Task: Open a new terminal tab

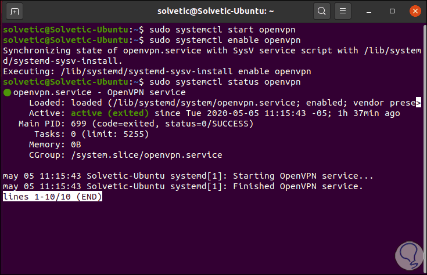Action: click(x=15, y=11)
